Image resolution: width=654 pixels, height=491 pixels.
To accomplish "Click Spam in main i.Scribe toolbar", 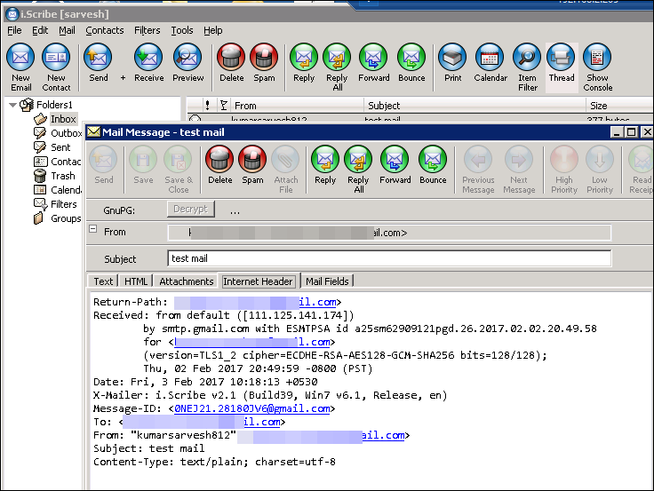I will (264, 62).
